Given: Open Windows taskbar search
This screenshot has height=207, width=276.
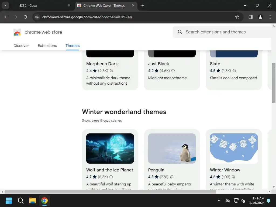Looking at the screenshot, I should tap(20, 201).
